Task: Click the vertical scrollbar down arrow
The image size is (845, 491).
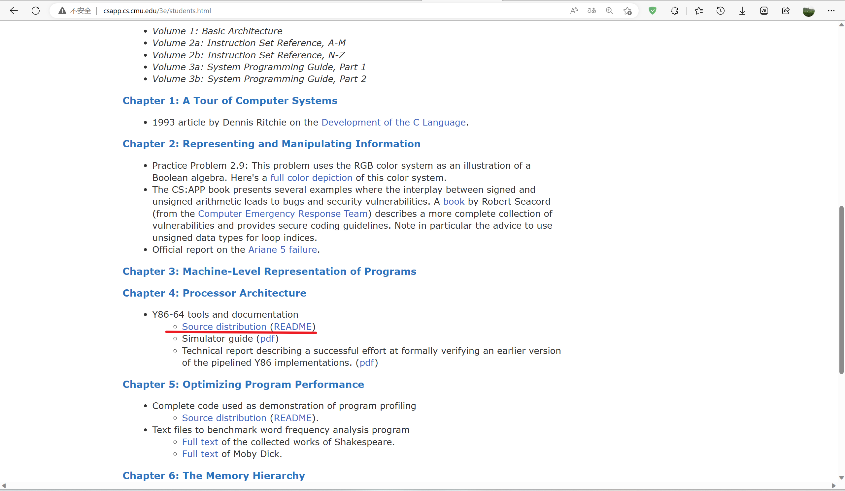Action: click(841, 478)
